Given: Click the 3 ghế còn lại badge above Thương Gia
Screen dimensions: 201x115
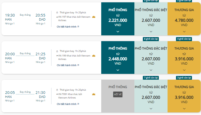Looking at the screenshot, I should click(x=184, y=78).
